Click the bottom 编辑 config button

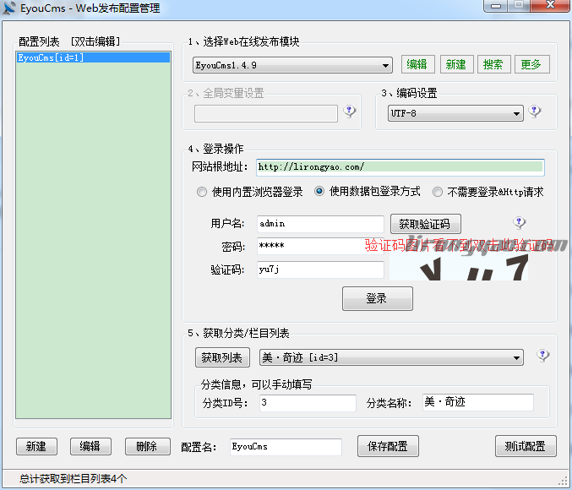tap(90, 446)
